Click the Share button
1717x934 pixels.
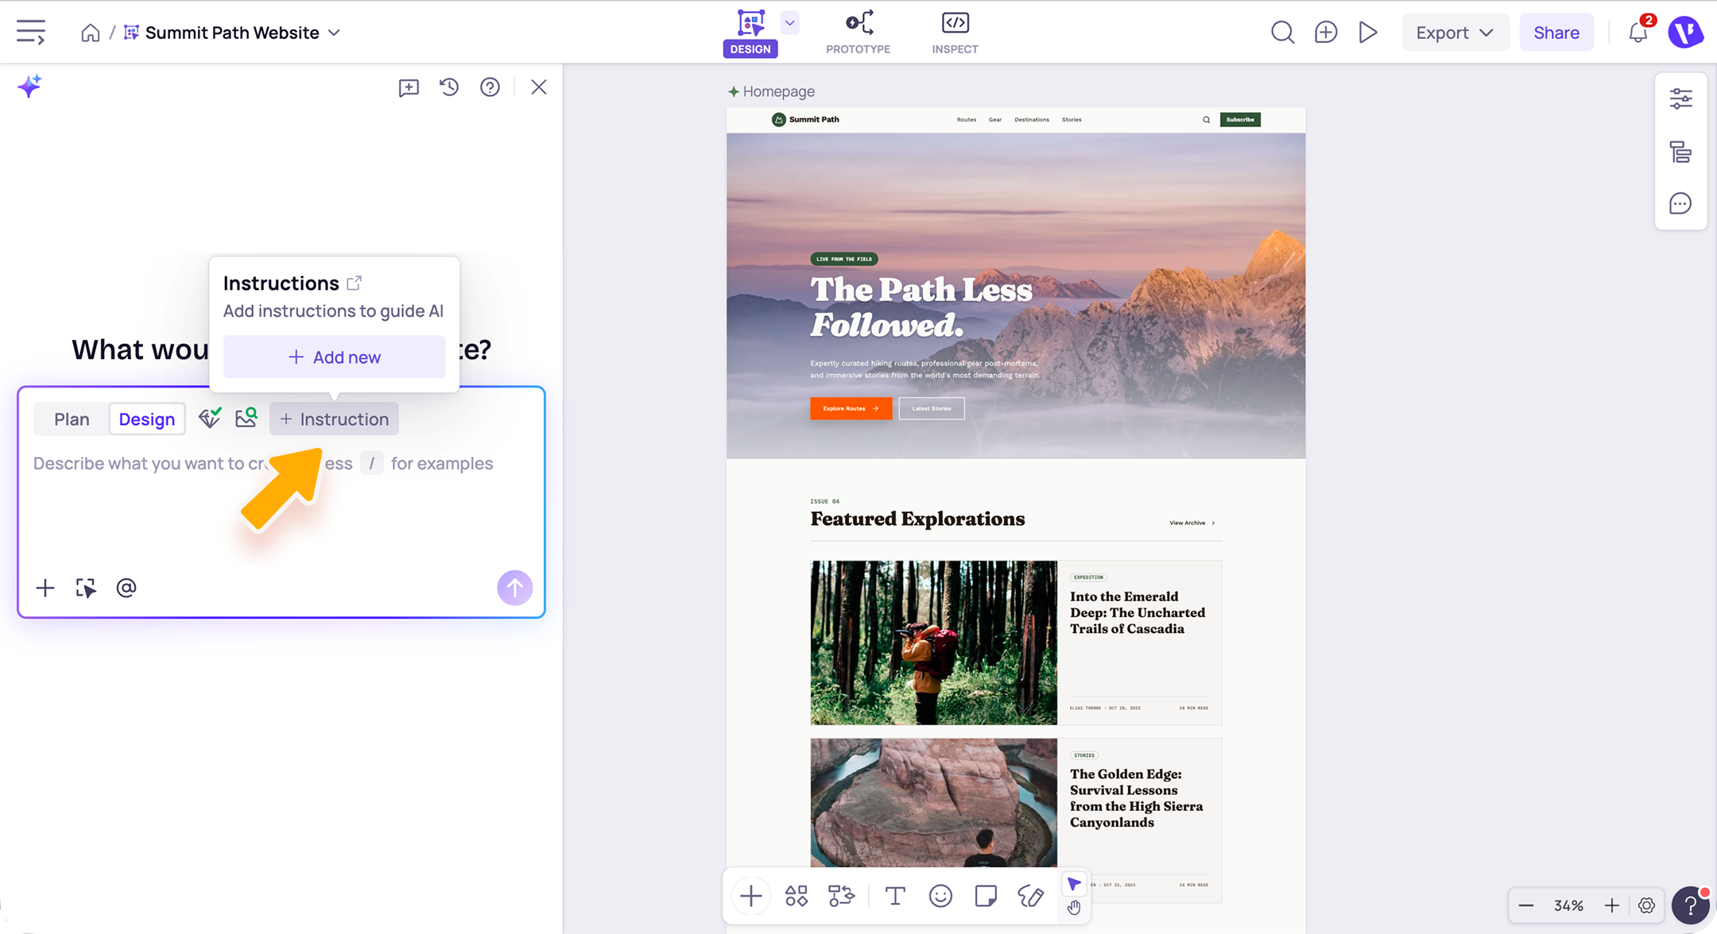[x=1556, y=33]
